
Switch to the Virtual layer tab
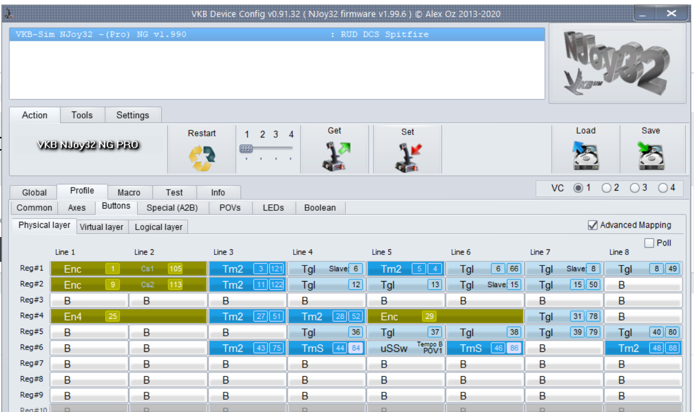[101, 227]
